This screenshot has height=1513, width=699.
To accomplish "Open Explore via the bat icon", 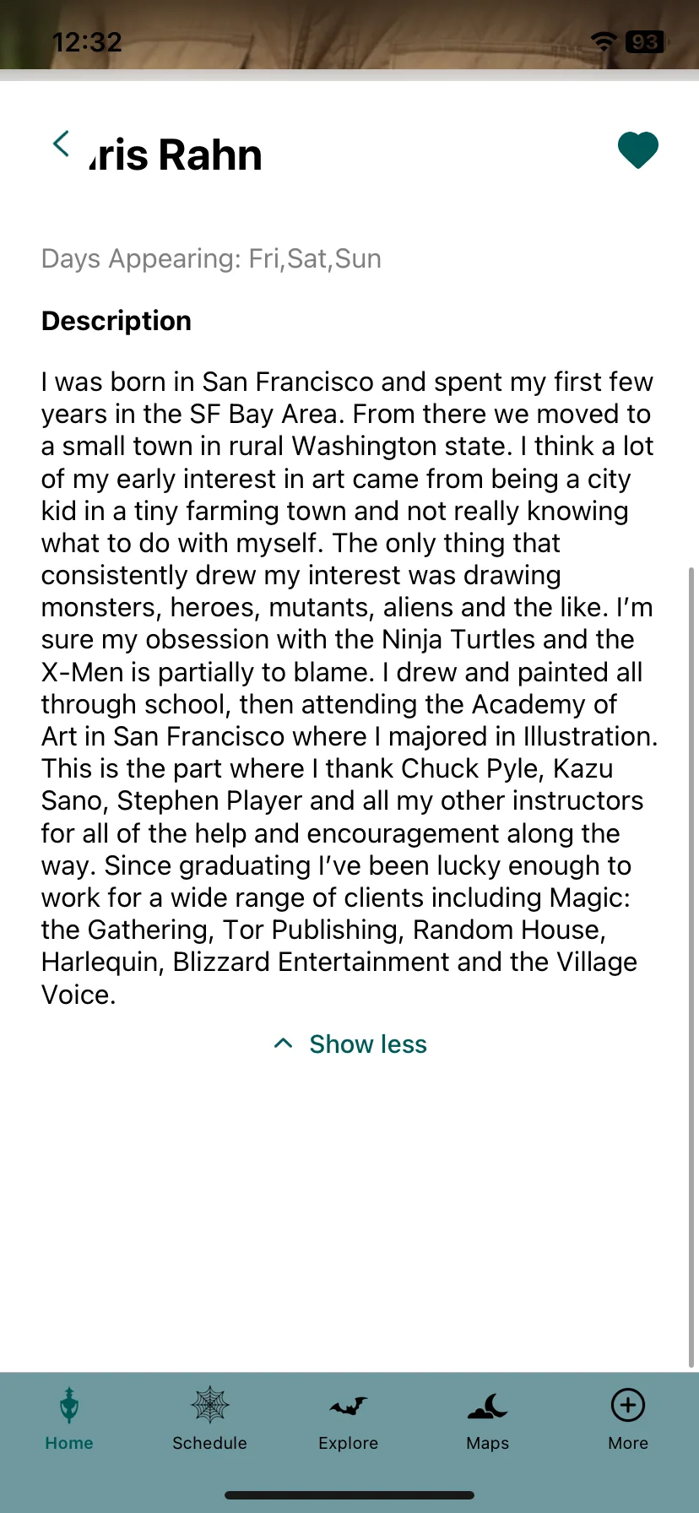I will [x=349, y=1406].
